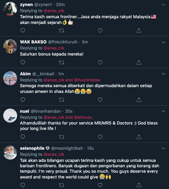Reply to selenophile's tweet
169x189 pixels.
(x=23, y=185)
